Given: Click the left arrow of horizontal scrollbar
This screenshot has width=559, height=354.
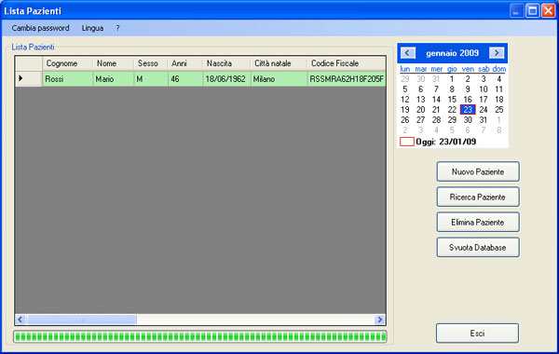Looking at the screenshot, I should pos(20,320).
